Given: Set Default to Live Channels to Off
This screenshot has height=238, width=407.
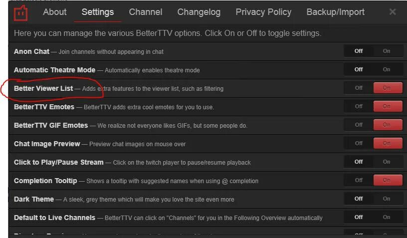Looking at the screenshot, I should coord(359,217).
